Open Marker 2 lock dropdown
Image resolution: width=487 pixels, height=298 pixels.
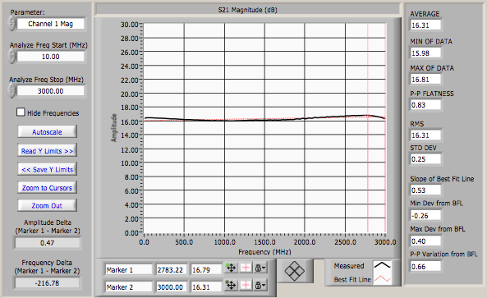point(260,285)
